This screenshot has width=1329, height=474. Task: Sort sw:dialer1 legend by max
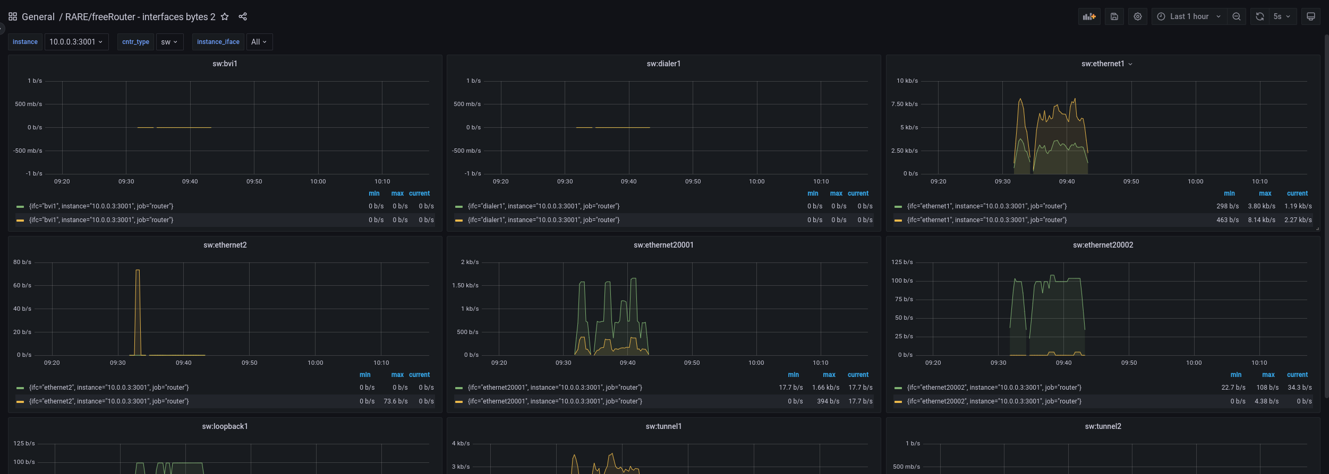click(836, 194)
